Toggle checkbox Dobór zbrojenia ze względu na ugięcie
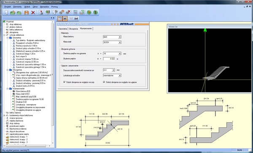The height and width of the screenshot is (153, 253). point(104,82)
